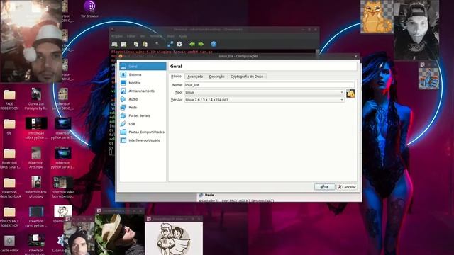Open the Monitor settings category

[x=143, y=83]
